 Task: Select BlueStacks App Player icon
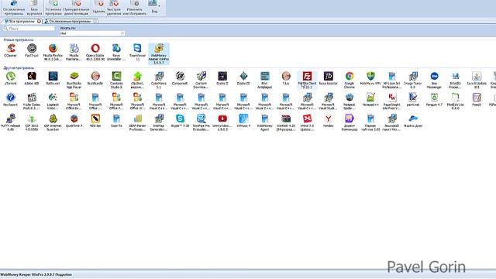[x=74, y=80]
